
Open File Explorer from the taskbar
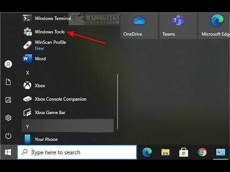[x=165, y=152]
